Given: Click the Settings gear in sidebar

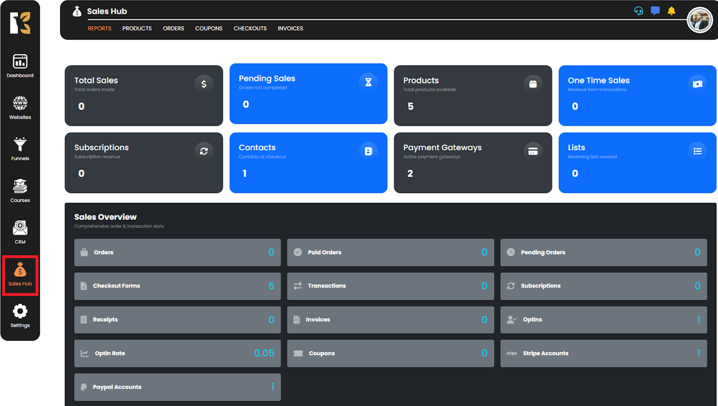Looking at the screenshot, I should coord(20,315).
